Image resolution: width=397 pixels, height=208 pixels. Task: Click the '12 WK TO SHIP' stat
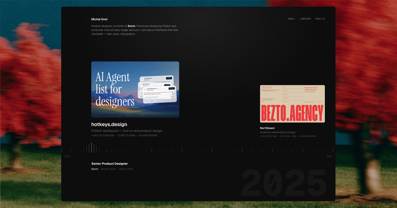pyautogui.click(x=126, y=135)
